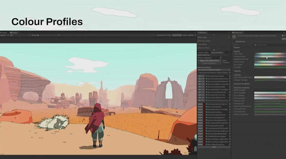Edit Sun Colour gradient
The image size is (286, 159).
[x=270, y=65]
